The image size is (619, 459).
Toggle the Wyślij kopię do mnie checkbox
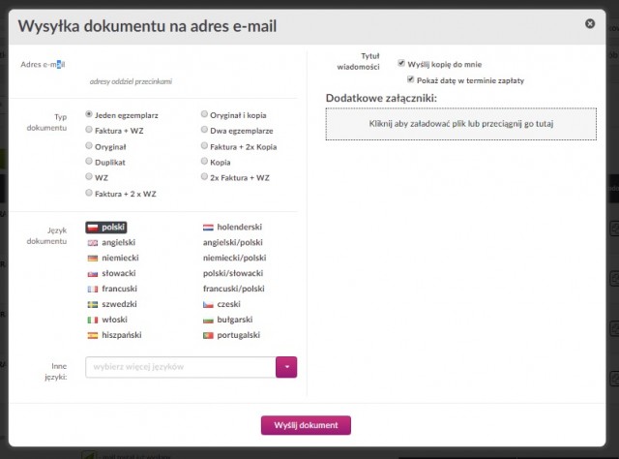pos(401,63)
